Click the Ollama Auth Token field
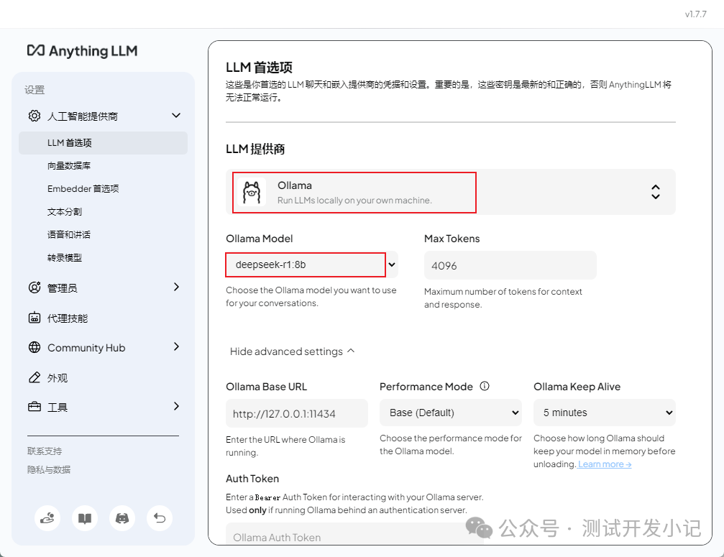 [354, 534]
